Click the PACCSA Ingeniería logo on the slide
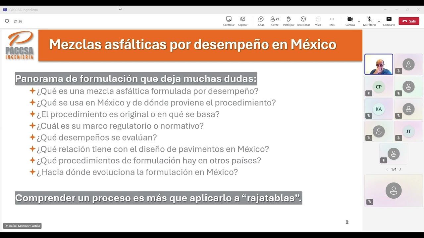 coord(20,45)
